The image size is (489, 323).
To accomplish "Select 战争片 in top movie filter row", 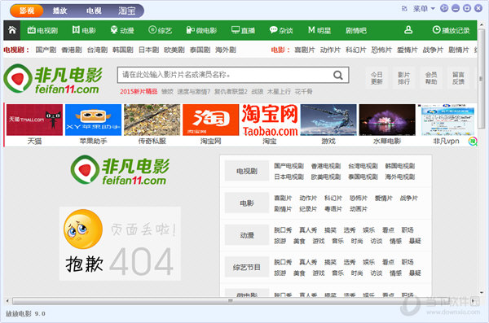I will (433, 50).
